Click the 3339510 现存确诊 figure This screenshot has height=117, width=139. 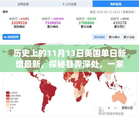click(19, 23)
